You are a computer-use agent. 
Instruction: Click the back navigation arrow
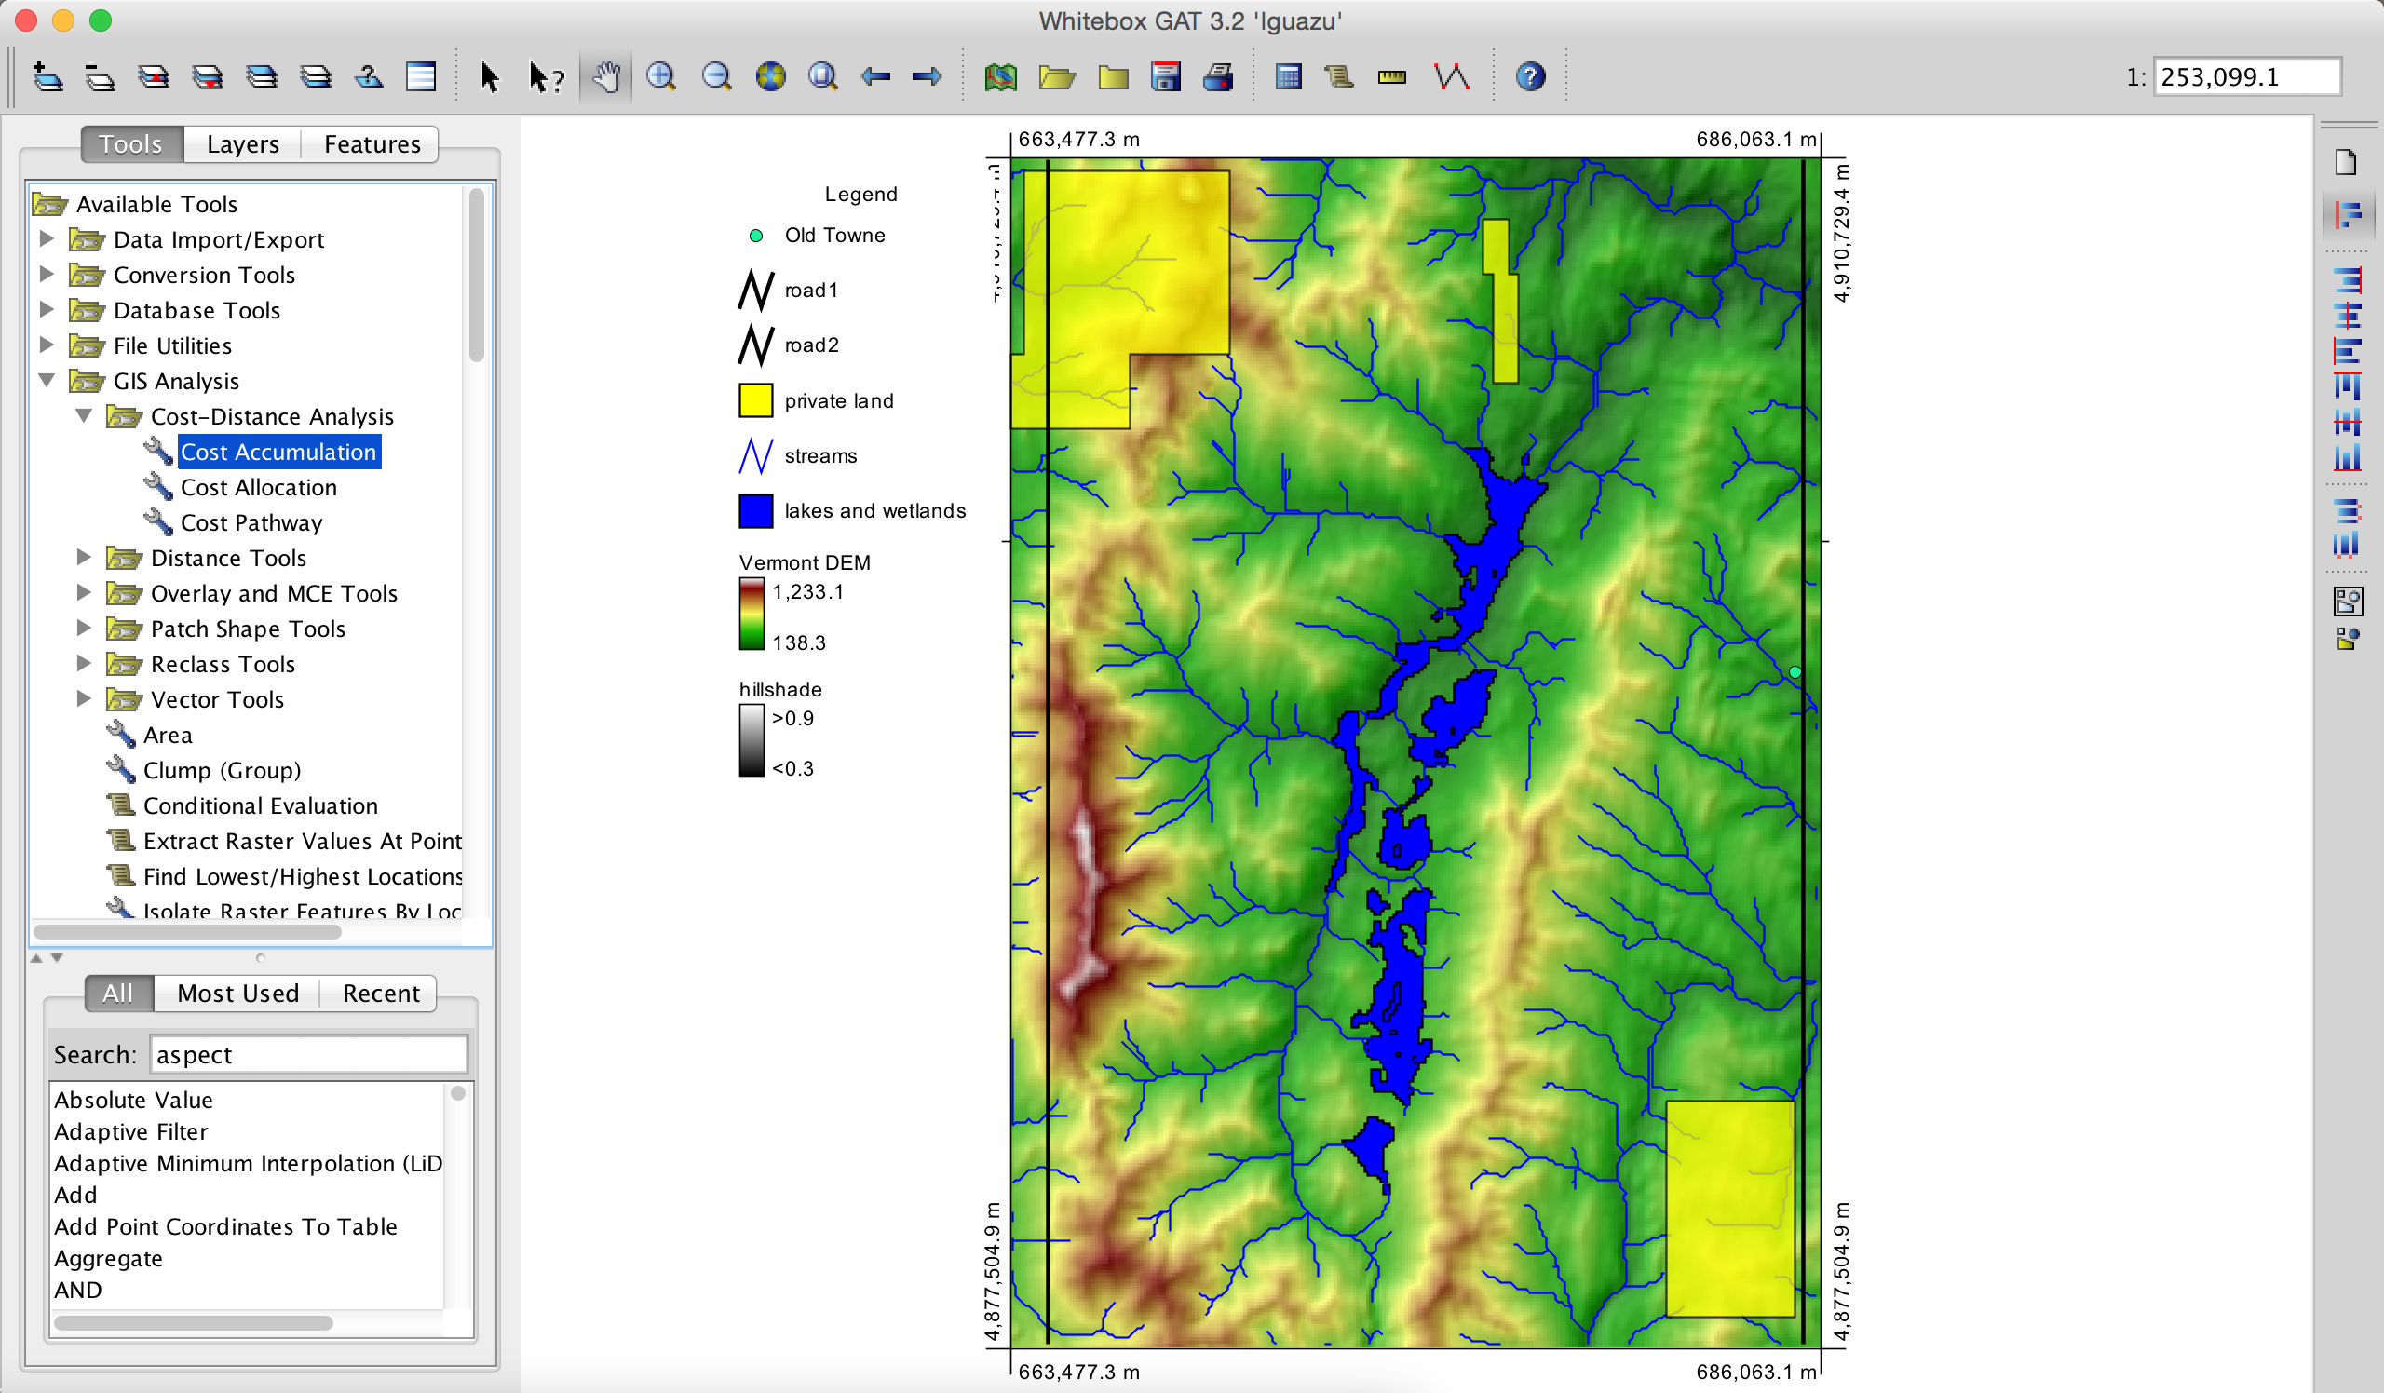(875, 76)
